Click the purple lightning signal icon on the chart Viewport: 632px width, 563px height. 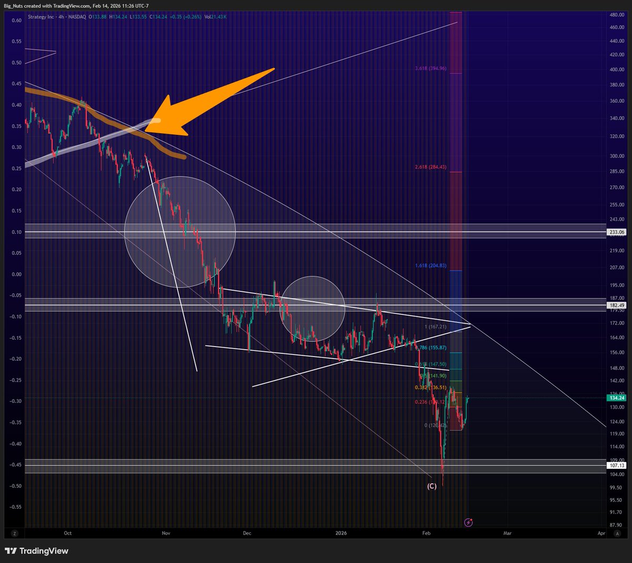[468, 522]
